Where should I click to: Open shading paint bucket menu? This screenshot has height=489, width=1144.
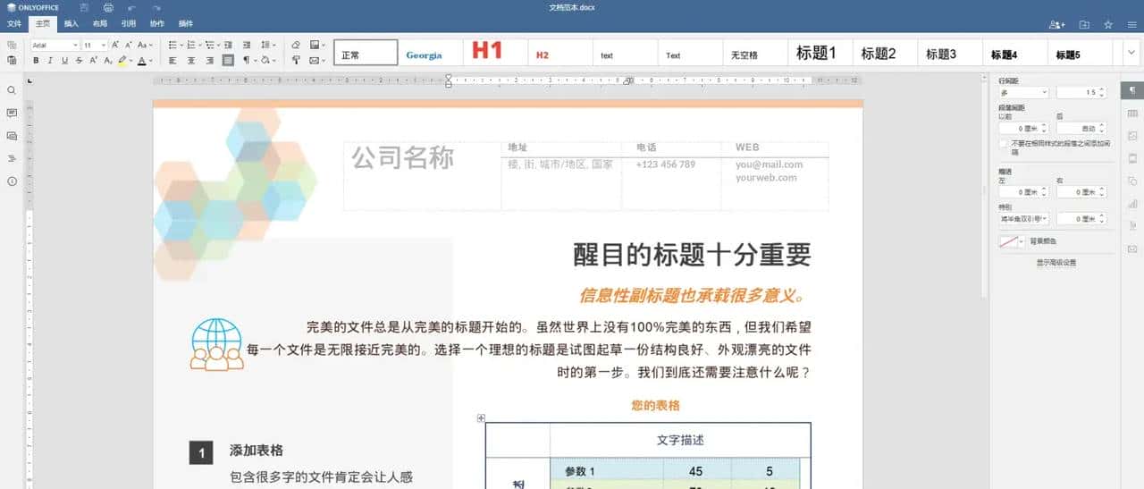[x=267, y=61]
